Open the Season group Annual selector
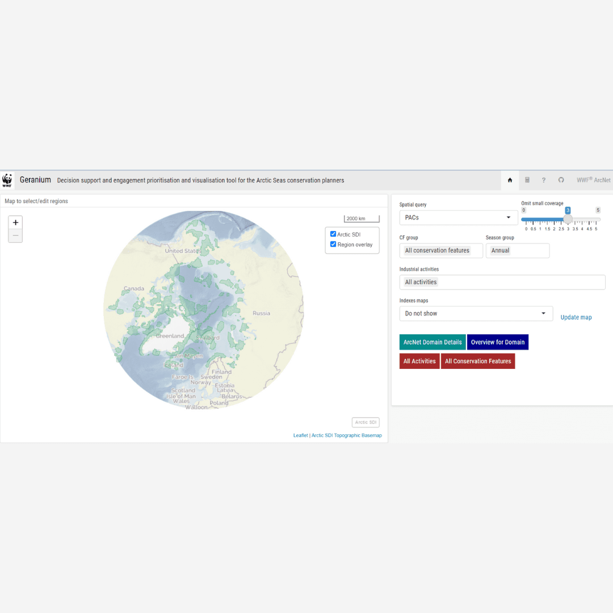 tap(517, 250)
